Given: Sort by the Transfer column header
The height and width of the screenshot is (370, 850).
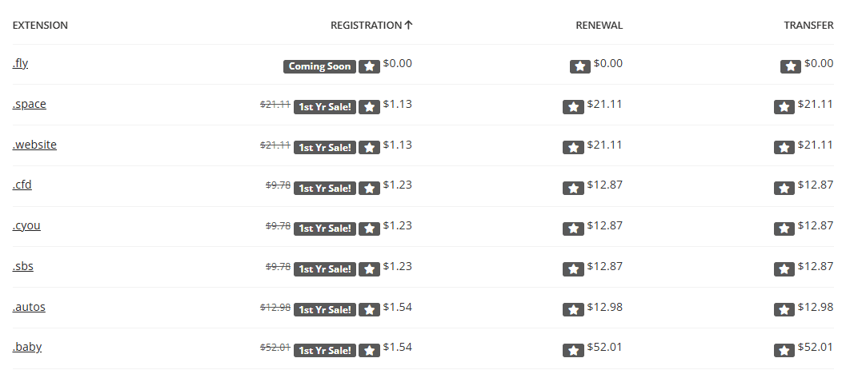Looking at the screenshot, I should 808,26.
